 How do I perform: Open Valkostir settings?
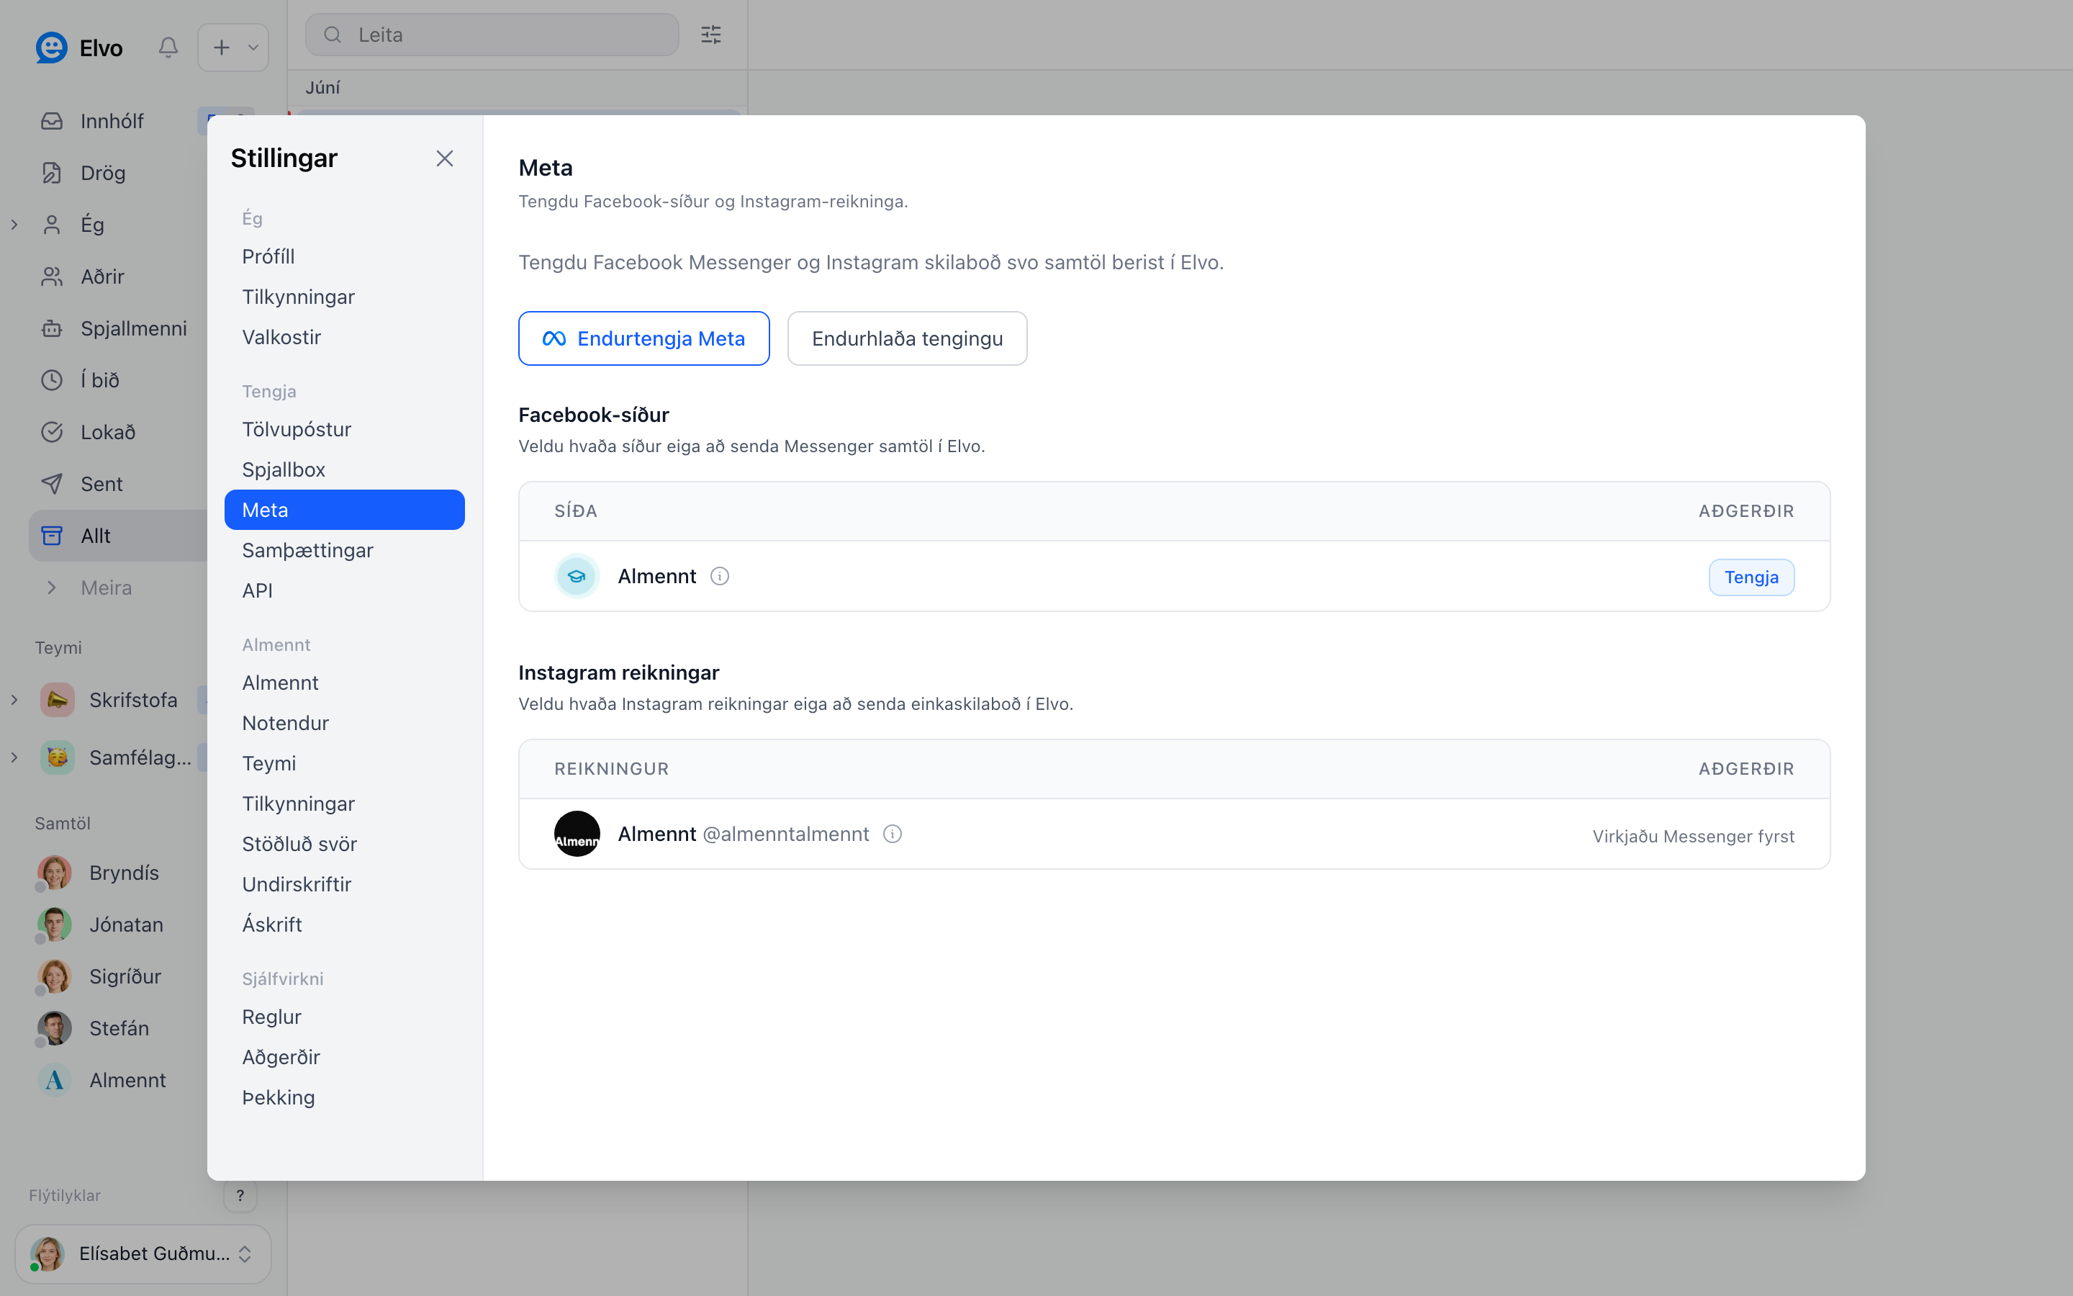(x=344, y=337)
